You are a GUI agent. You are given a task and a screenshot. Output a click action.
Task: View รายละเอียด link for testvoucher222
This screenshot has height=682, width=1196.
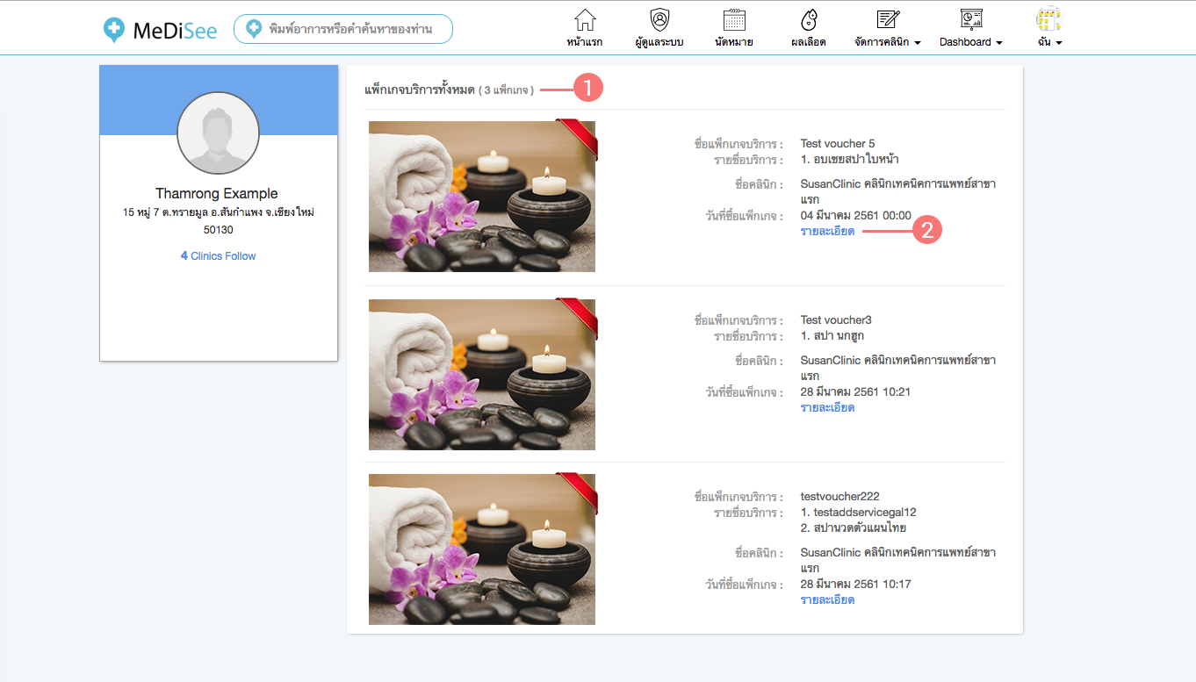[827, 600]
